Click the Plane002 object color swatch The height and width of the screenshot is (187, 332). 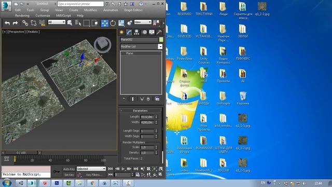point(161,39)
